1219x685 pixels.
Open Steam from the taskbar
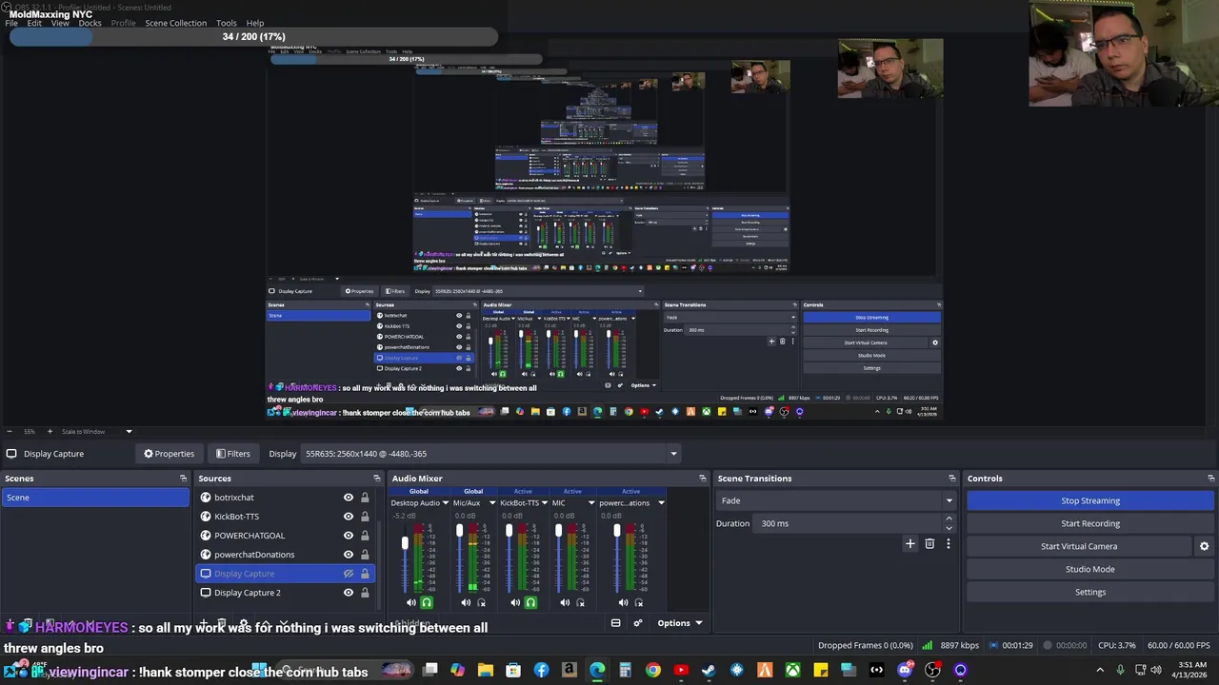[709, 671]
